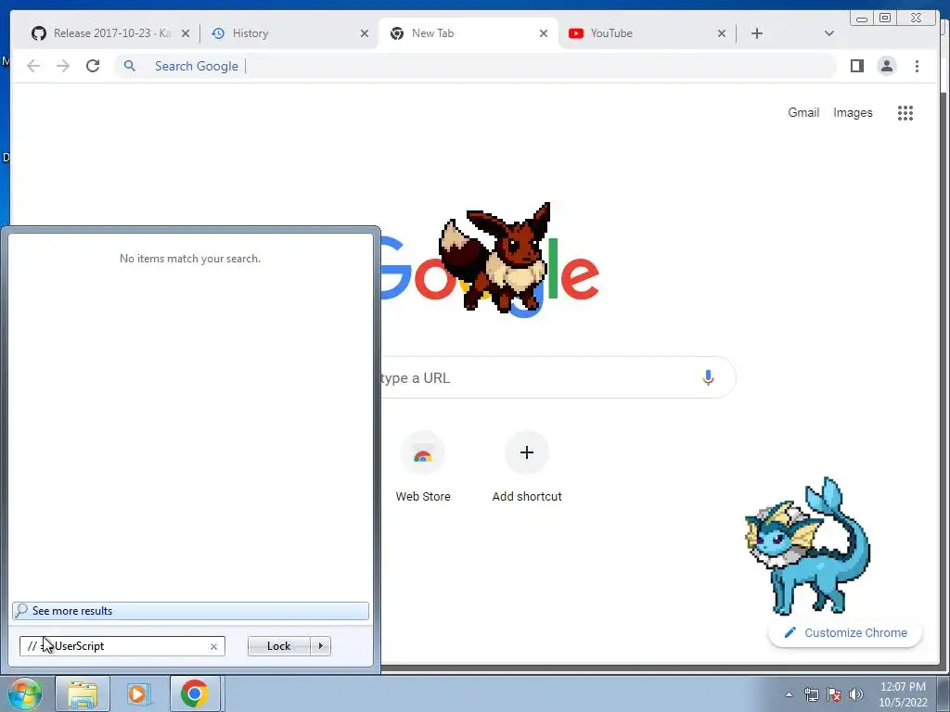Open the Images link
This screenshot has width=950, height=712.
click(853, 112)
